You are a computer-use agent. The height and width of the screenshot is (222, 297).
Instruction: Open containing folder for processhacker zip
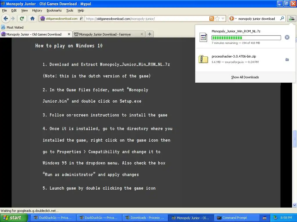[287, 60]
